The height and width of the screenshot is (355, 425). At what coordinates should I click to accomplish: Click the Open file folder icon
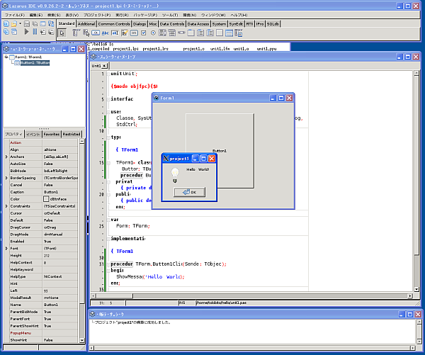pos(14,24)
